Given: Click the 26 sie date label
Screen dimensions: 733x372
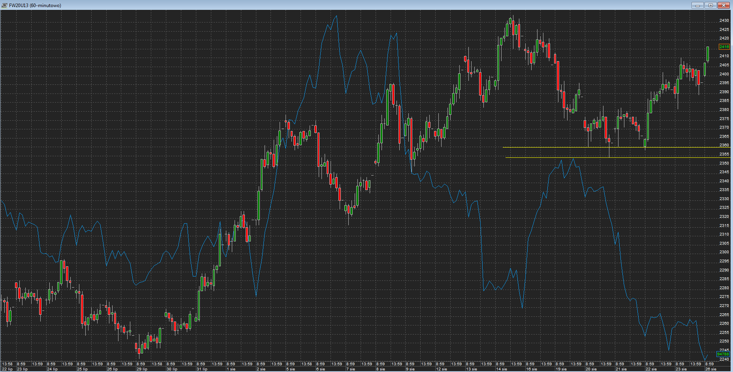Looking at the screenshot, I should 711,369.
